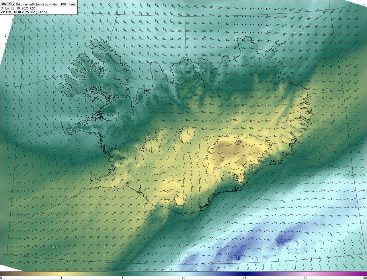The width and height of the screenshot is (367, 280).
Task: Click the colorbar tick labeled 10
Action: [x=183, y=278]
